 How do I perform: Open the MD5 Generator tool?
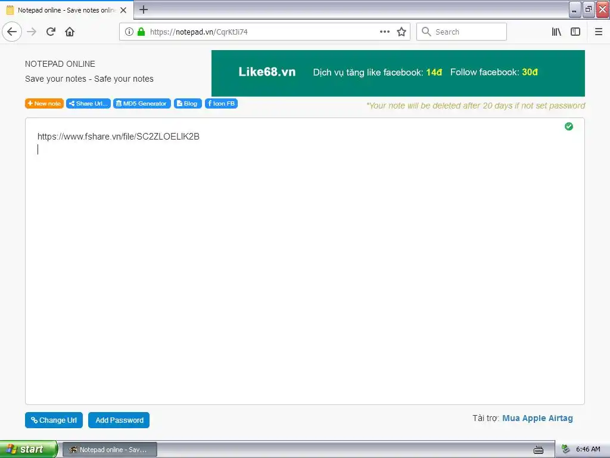142,103
